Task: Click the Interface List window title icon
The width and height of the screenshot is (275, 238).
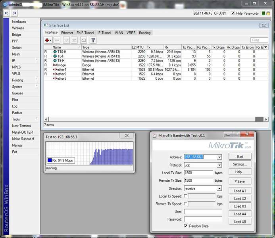Action: pyautogui.click(x=46, y=25)
